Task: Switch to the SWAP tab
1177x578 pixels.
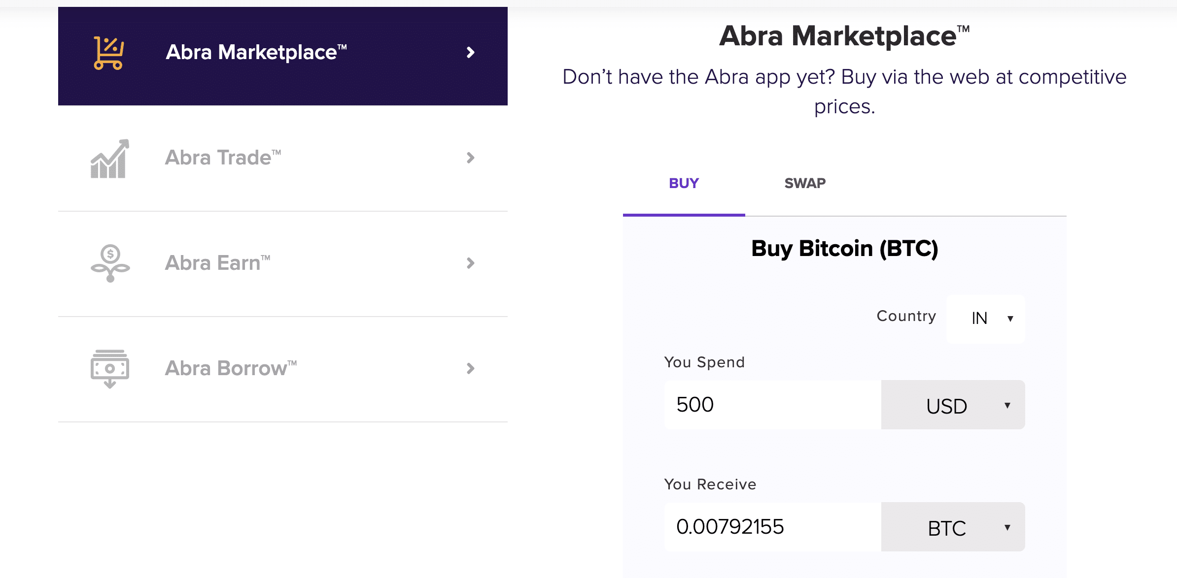Action: 805,183
